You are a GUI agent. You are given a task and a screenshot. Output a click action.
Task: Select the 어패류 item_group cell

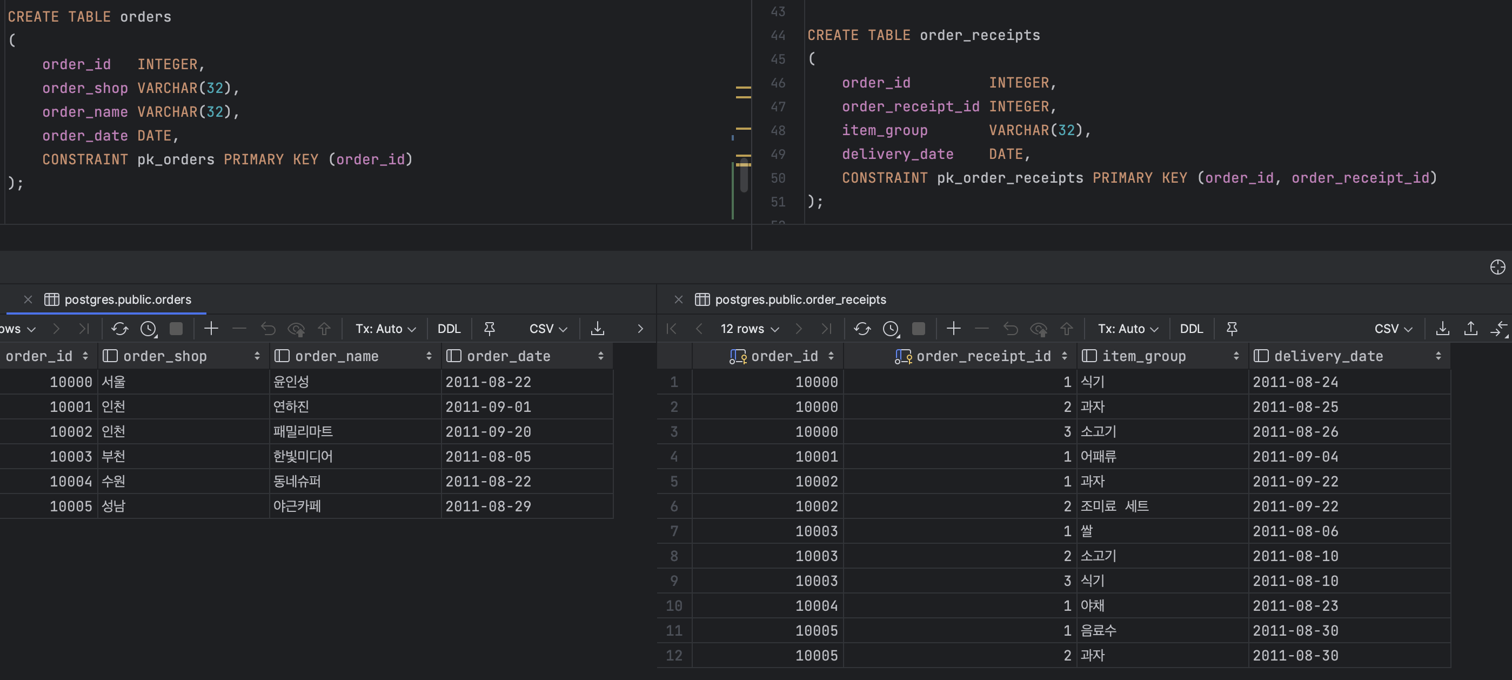1162,456
